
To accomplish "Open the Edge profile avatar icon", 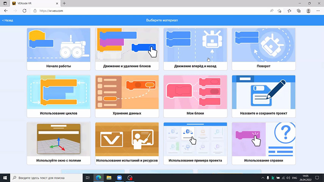I will [309, 11].
